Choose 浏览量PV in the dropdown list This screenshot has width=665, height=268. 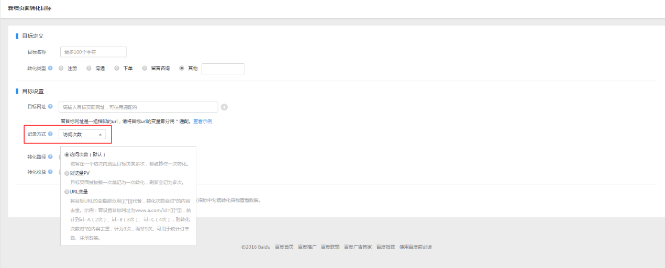(x=66, y=173)
